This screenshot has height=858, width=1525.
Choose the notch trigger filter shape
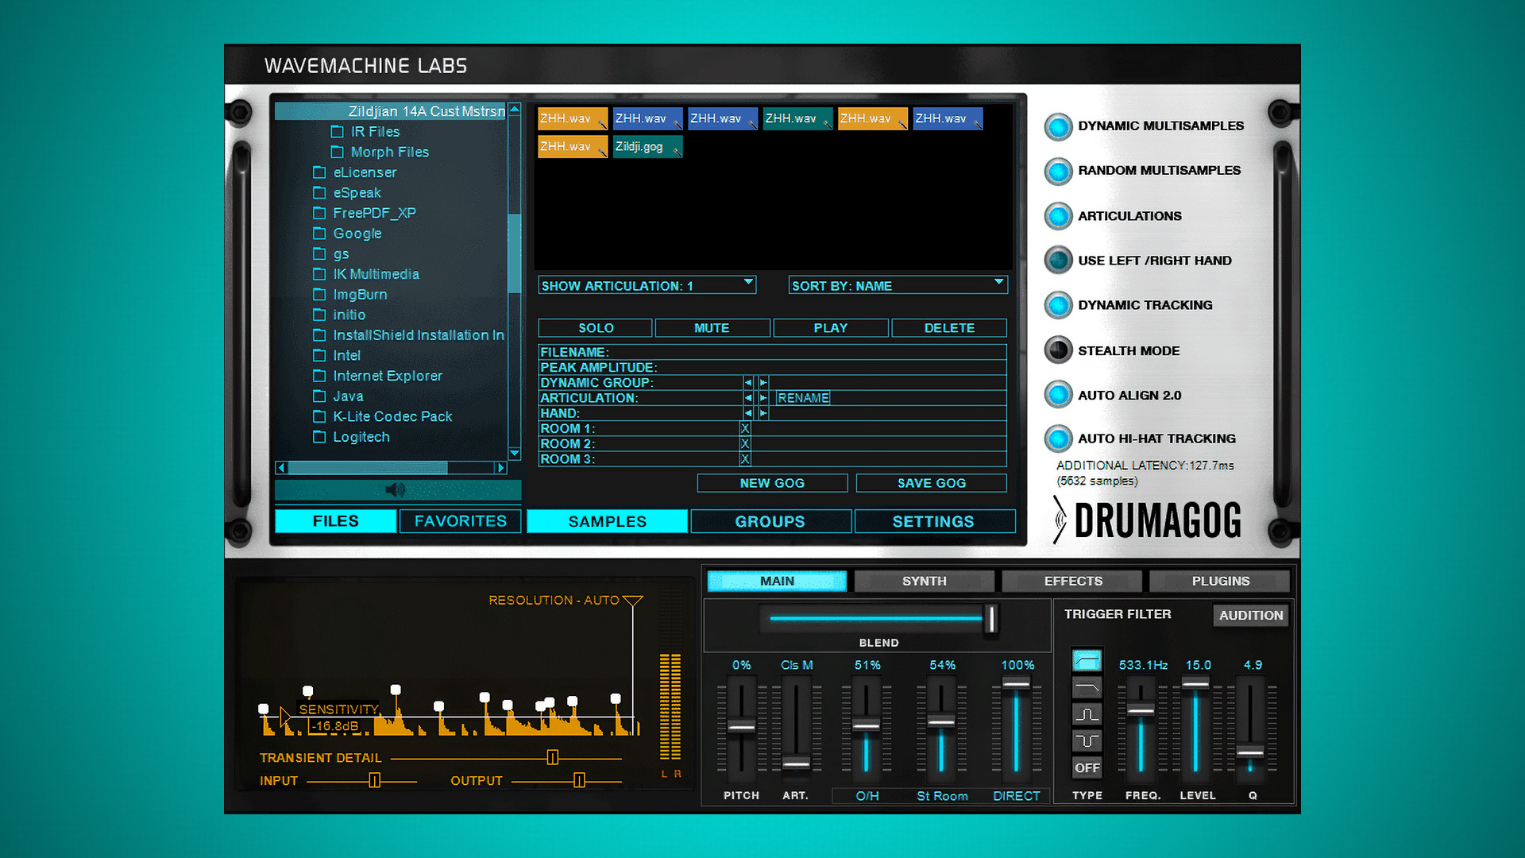pyautogui.click(x=1087, y=741)
